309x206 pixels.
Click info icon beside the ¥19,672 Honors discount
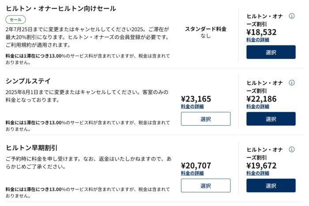tap(292, 150)
